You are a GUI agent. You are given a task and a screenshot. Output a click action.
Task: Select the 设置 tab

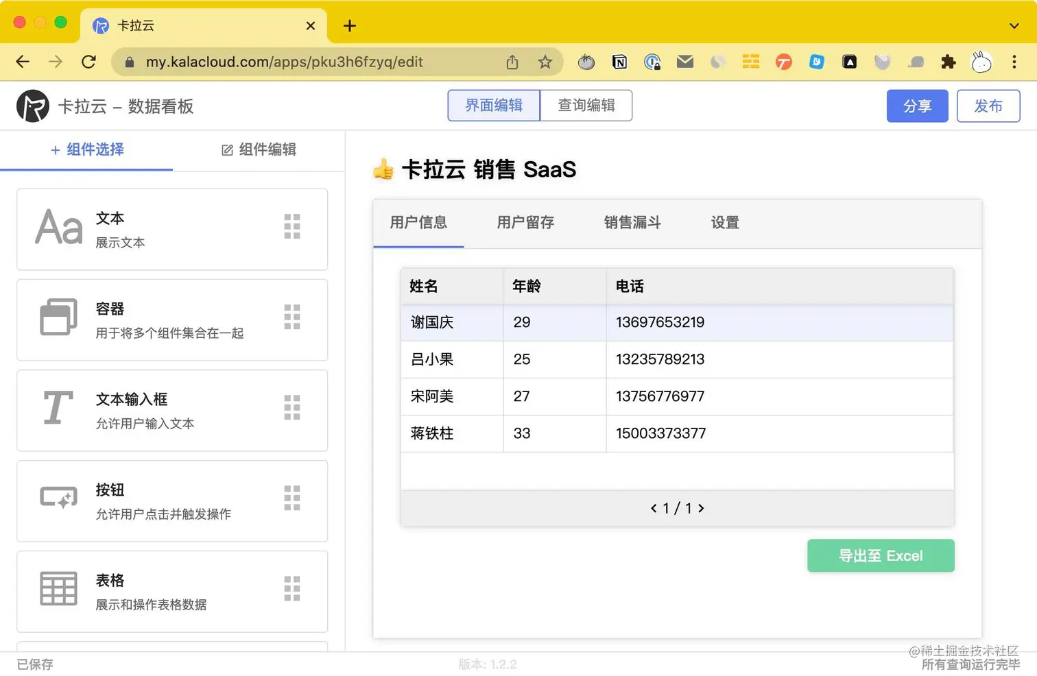pyautogui.click(x=725, y=223)
